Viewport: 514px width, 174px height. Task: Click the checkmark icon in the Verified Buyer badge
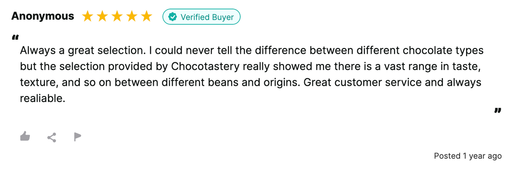click(173, 17)
